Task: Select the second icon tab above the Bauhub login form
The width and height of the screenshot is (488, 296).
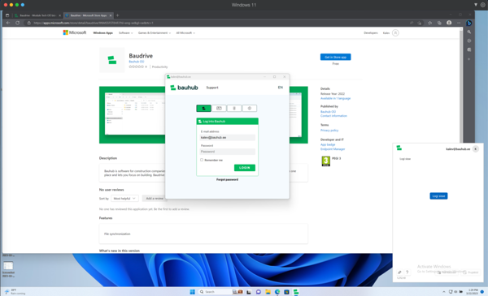Action: 219,109
